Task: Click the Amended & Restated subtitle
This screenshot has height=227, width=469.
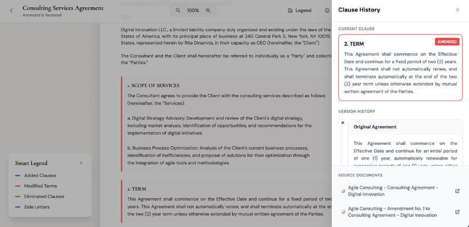Action: pos(42,15)
